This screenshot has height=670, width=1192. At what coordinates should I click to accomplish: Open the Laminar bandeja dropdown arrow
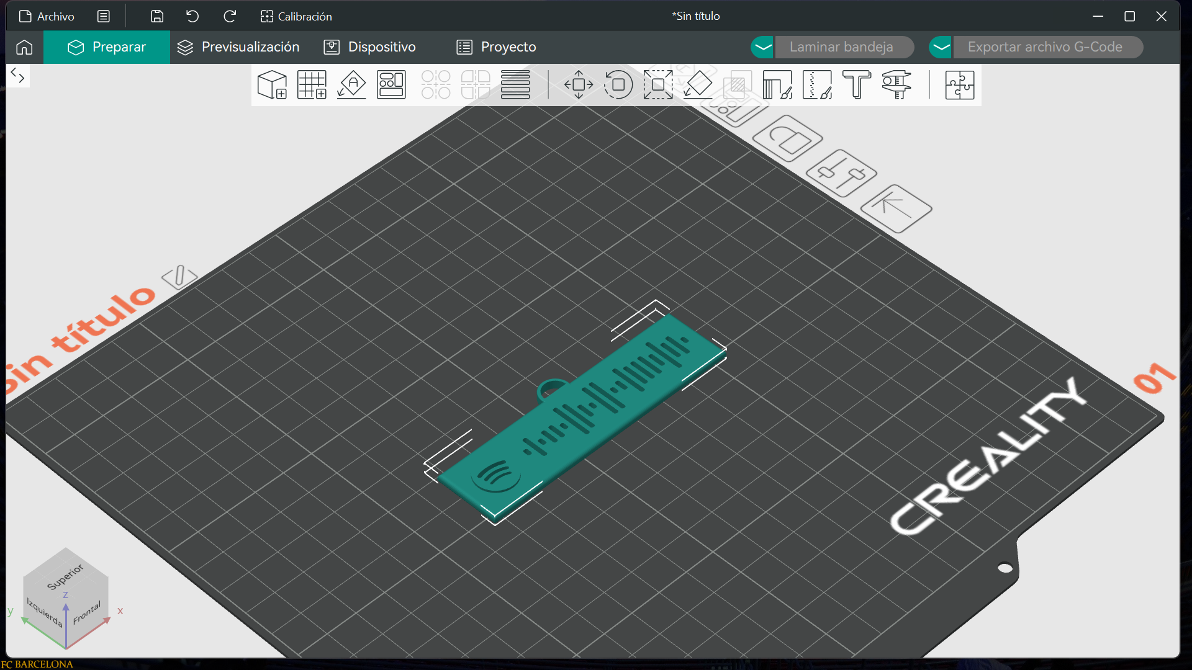[762, 47]
